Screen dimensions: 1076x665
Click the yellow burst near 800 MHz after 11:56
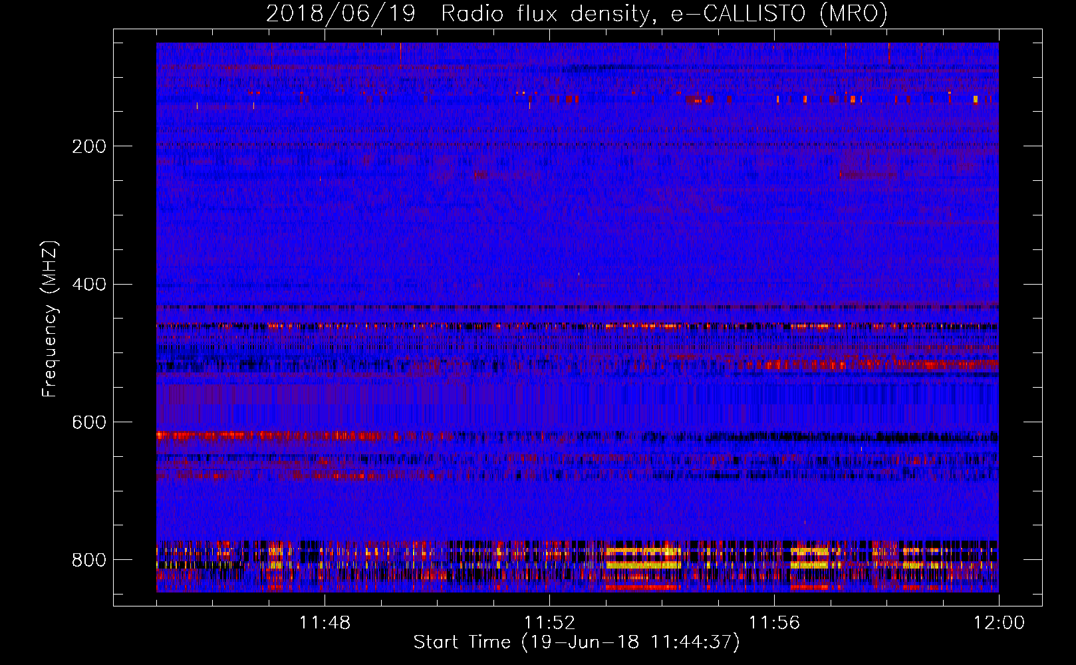click(809, 558)
